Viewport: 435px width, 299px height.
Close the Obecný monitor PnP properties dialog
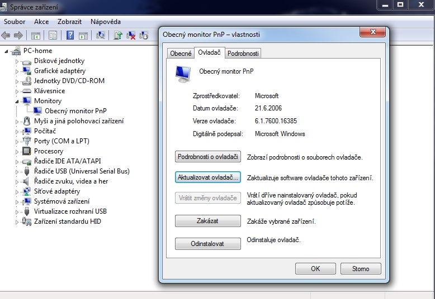[372, 32]
